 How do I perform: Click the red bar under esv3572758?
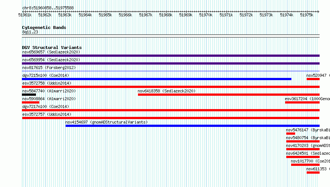[171, 87]
